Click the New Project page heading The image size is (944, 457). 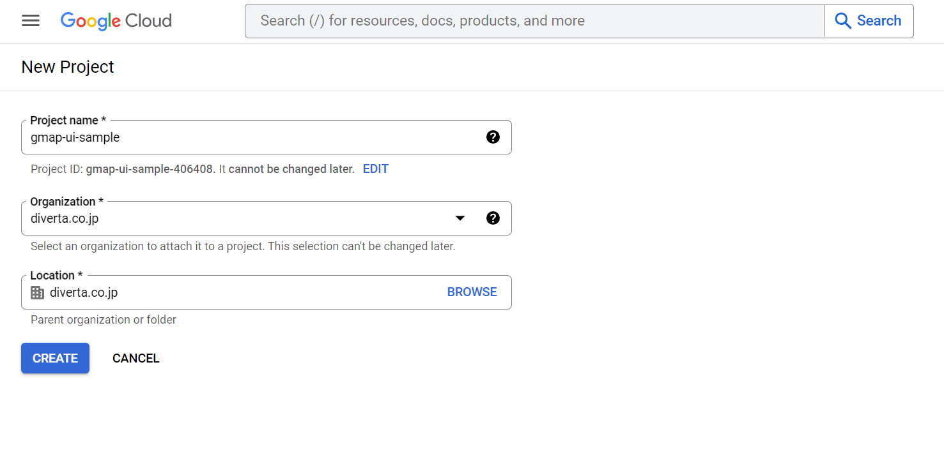point(67,66)
